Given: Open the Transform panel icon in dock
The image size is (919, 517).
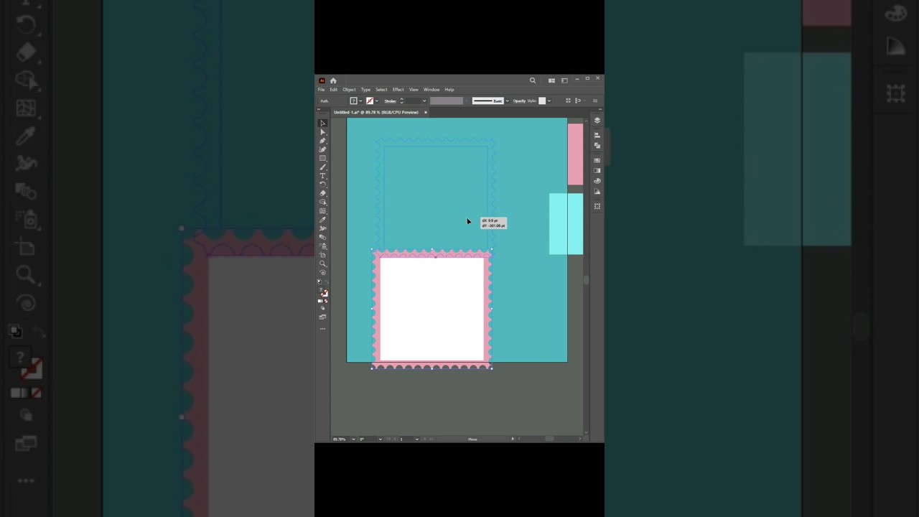Looking at the screenshot, I should click(x=597, y=206).
